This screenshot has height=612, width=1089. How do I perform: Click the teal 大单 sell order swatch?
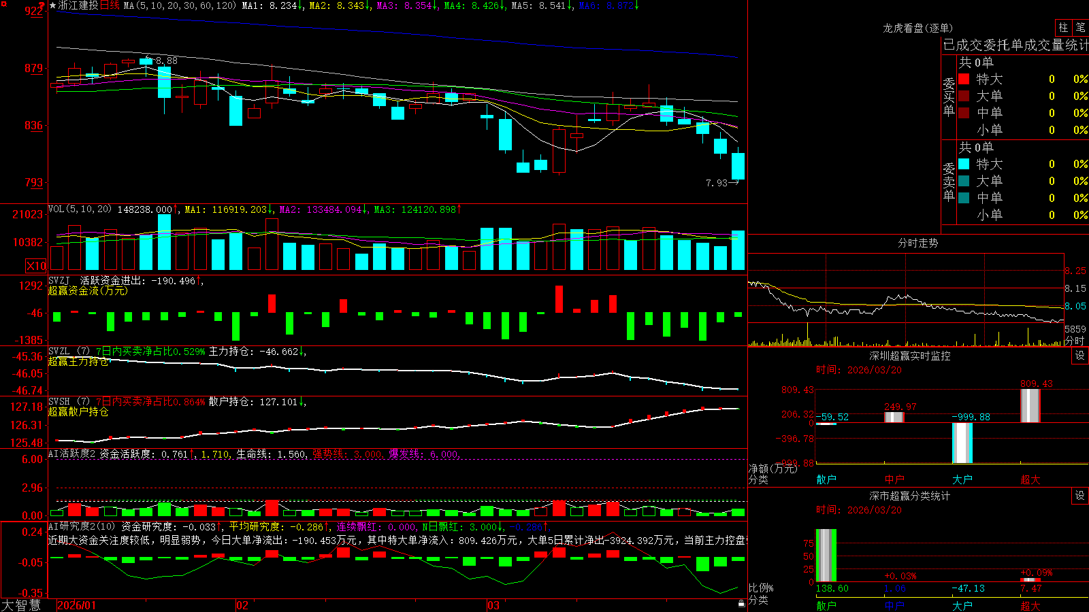[x=964, y=181]
